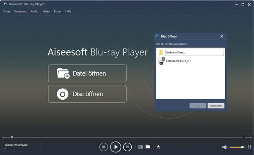
Task: Click the disc icon of HUMANPLANET_D1
Action: [x=161, y=61]
